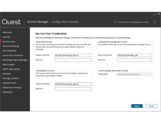
Task: Open the Welcome page in sidebar
Action: tap(7, 32)
